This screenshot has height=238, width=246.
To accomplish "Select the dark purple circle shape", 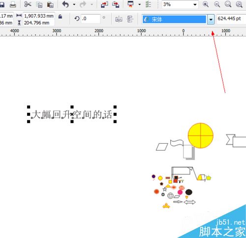I will coord(154,176).
